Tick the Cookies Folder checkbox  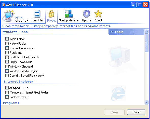[x=7, y=97]
